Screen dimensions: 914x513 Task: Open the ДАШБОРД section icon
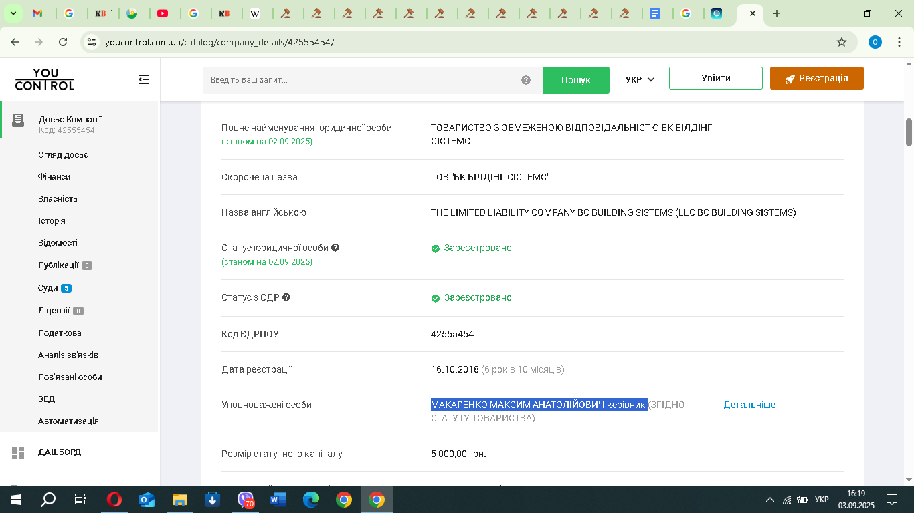[18, 452]
